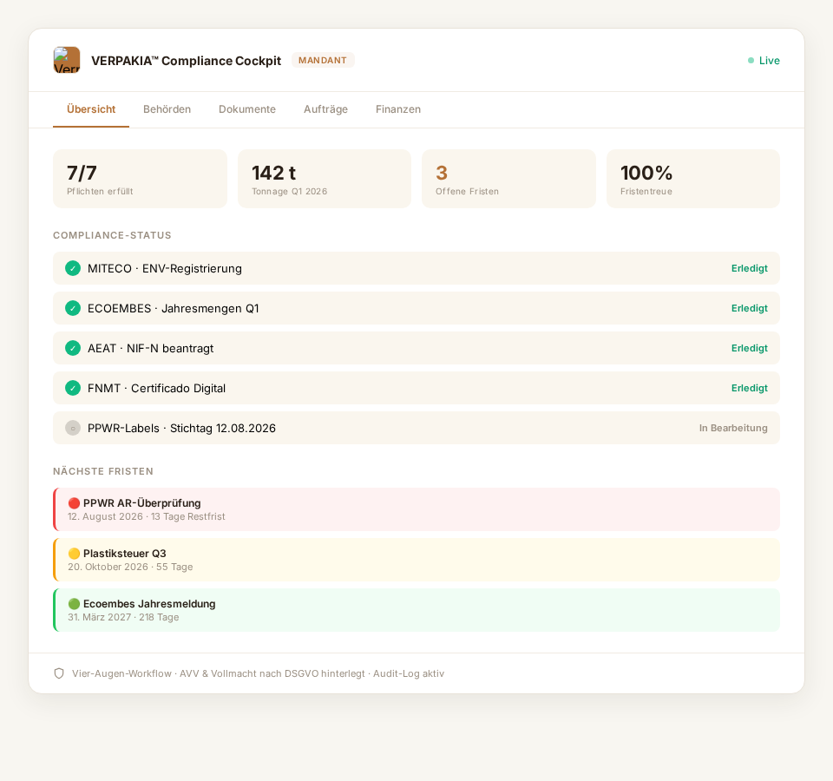
Task: Open the 7/7 Pflichten erfüllt card
Action: 140,179
